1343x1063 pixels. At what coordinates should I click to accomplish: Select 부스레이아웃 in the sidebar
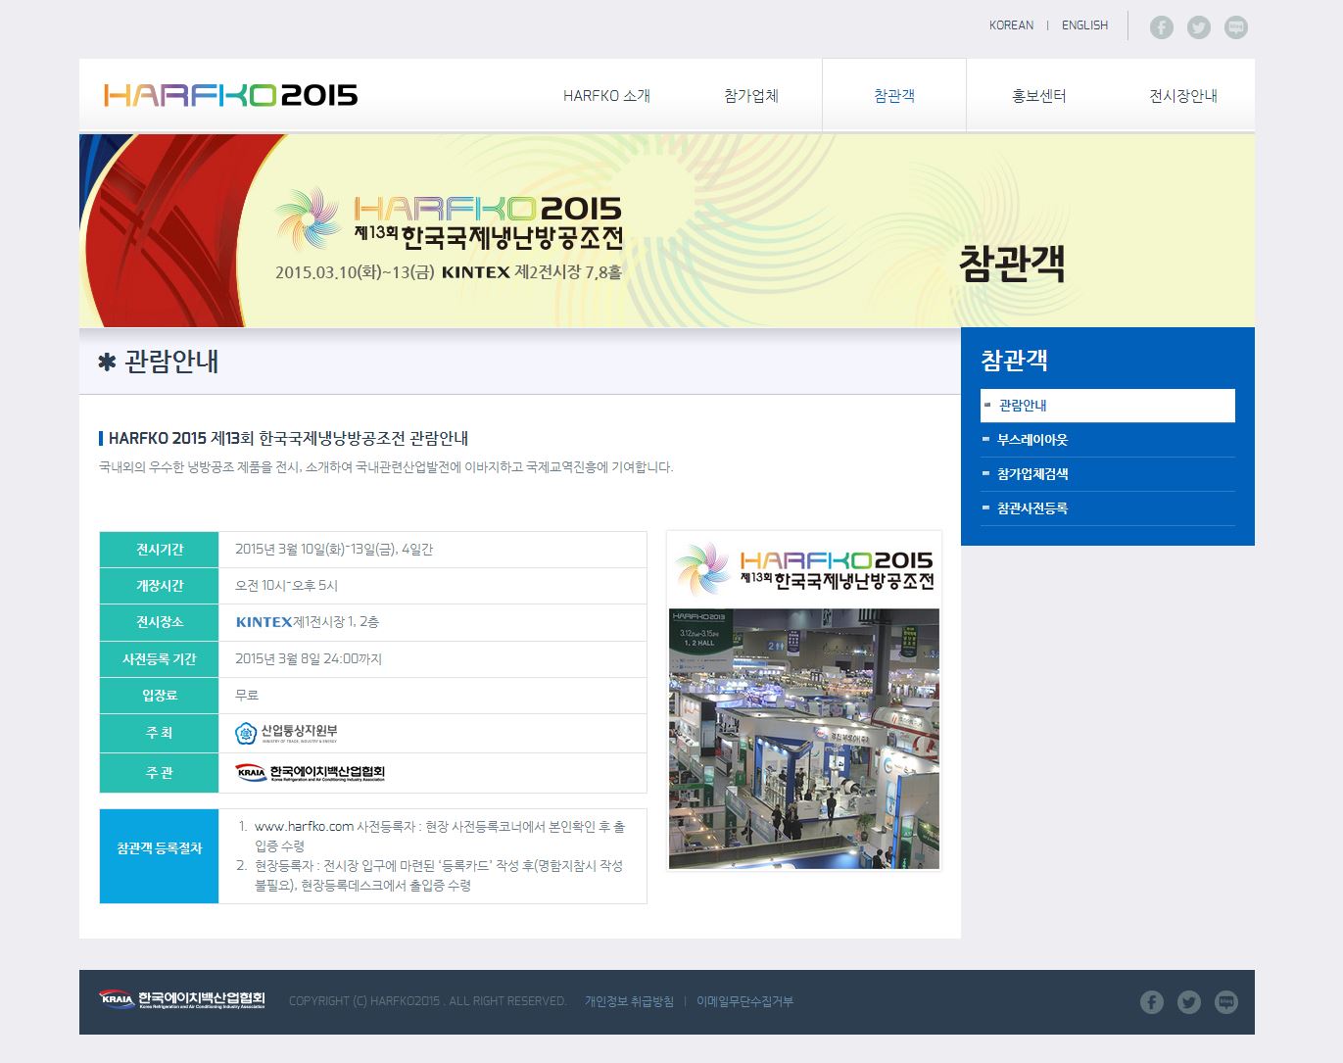pyautogui.click(x=1108, y=440)
